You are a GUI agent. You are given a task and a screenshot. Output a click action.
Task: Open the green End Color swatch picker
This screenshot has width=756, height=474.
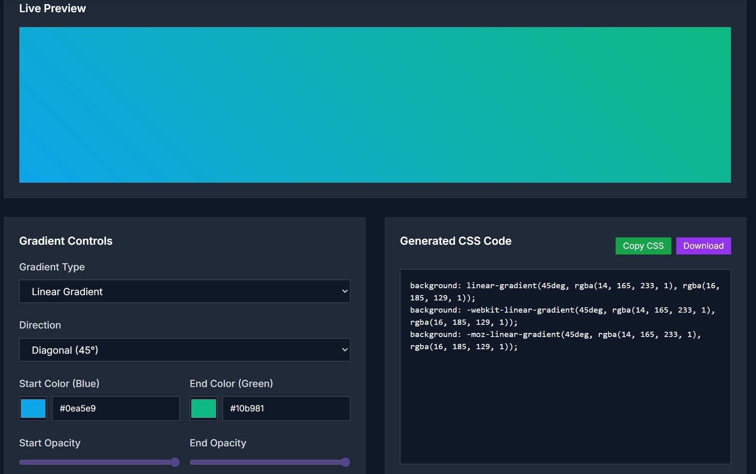[x=203, y=409]
